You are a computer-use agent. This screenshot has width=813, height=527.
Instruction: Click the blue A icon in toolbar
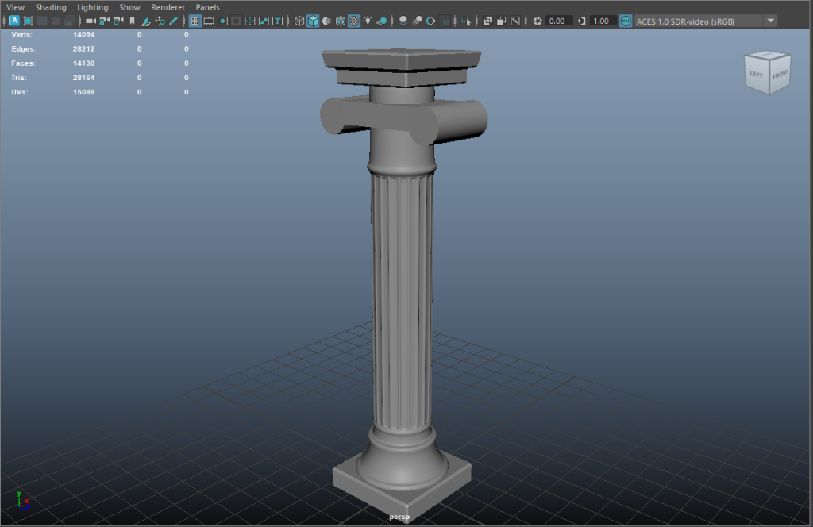click(14, 21)
